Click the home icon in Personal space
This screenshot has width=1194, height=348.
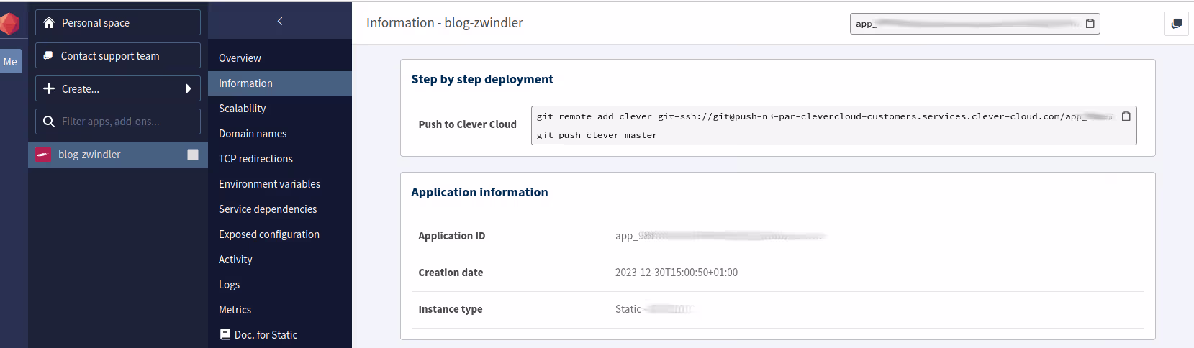(x=49, y=23)
